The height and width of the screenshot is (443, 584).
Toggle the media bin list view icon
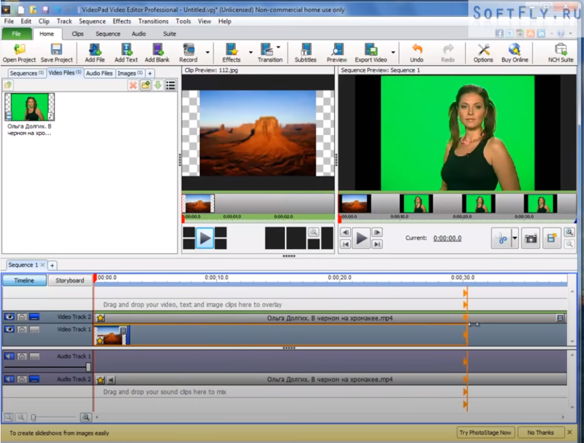pyautogui.click(x=171, y=85)
